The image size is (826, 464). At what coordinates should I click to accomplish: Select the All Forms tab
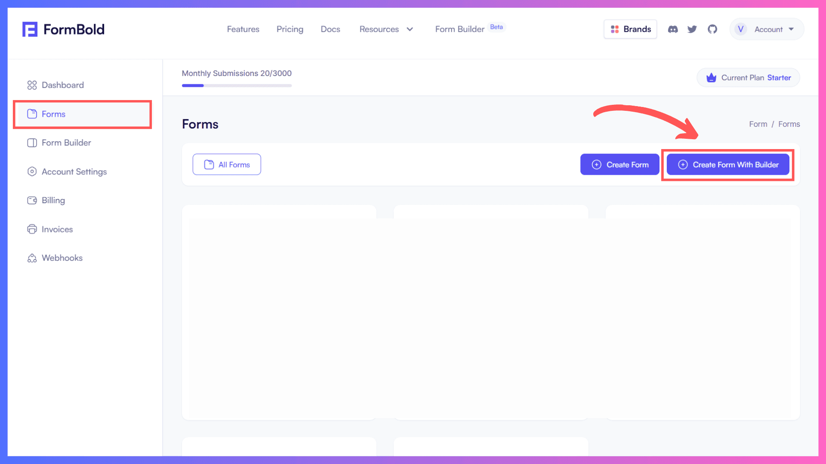point(227,164)
